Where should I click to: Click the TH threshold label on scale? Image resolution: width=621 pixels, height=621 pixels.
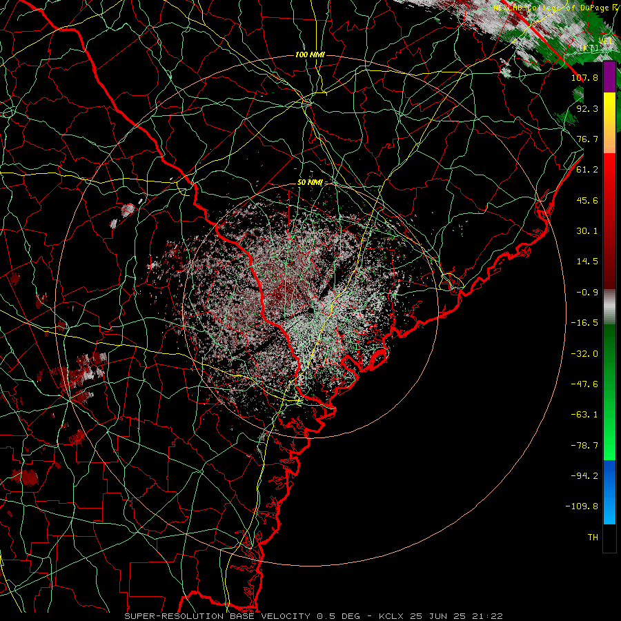pos(593,538)
